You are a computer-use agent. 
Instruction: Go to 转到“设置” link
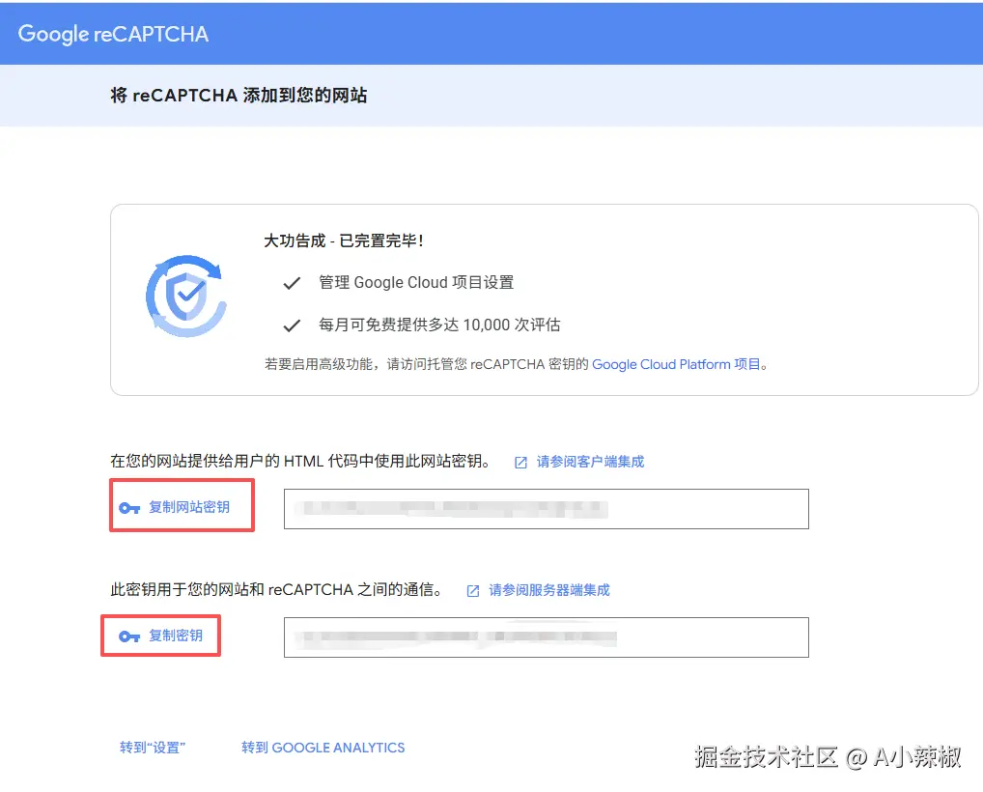pos(153,748)
